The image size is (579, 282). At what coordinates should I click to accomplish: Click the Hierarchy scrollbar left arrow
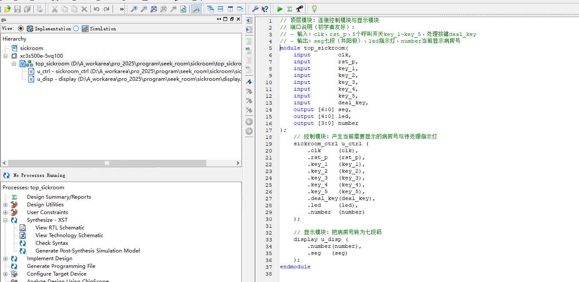tap(4, 163)
